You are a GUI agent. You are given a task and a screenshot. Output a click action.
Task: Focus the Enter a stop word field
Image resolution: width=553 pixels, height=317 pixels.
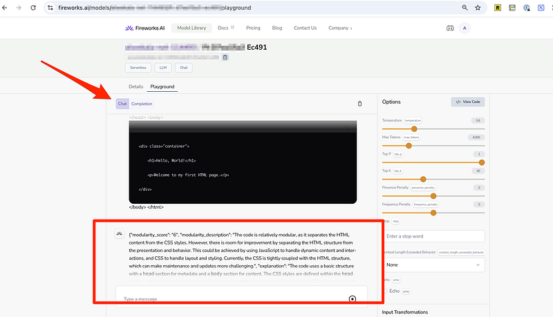[433, 236]
